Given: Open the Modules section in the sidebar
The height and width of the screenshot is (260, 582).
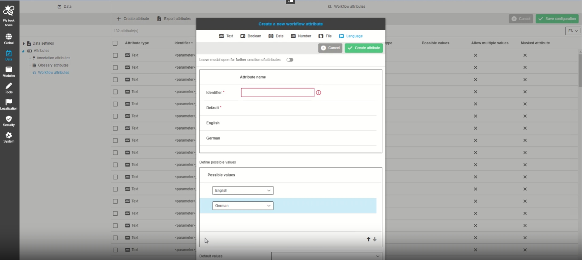Looking at the screenshot, I should click(x=9, y=72).
